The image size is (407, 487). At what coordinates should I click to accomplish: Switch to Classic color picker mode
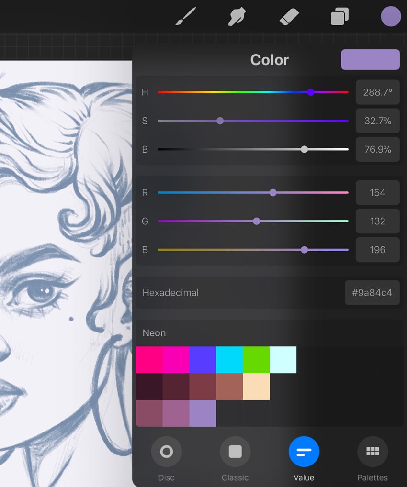tap(235, 451)
